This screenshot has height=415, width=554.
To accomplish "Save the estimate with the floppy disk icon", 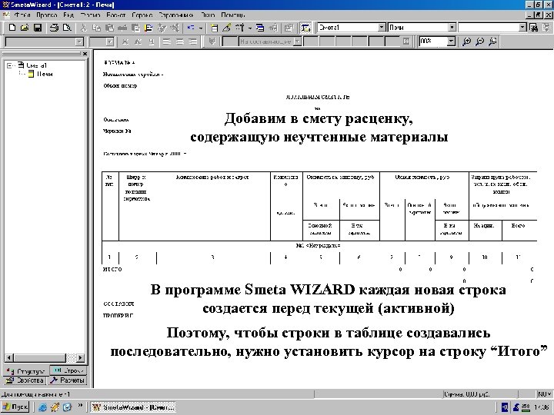I will click(38, 28).
